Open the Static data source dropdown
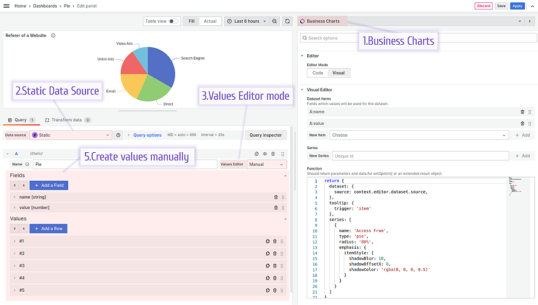 (x=71, y=135)
